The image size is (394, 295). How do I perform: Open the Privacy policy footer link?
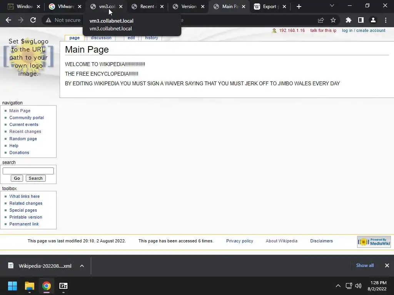(x=239, y=241)
